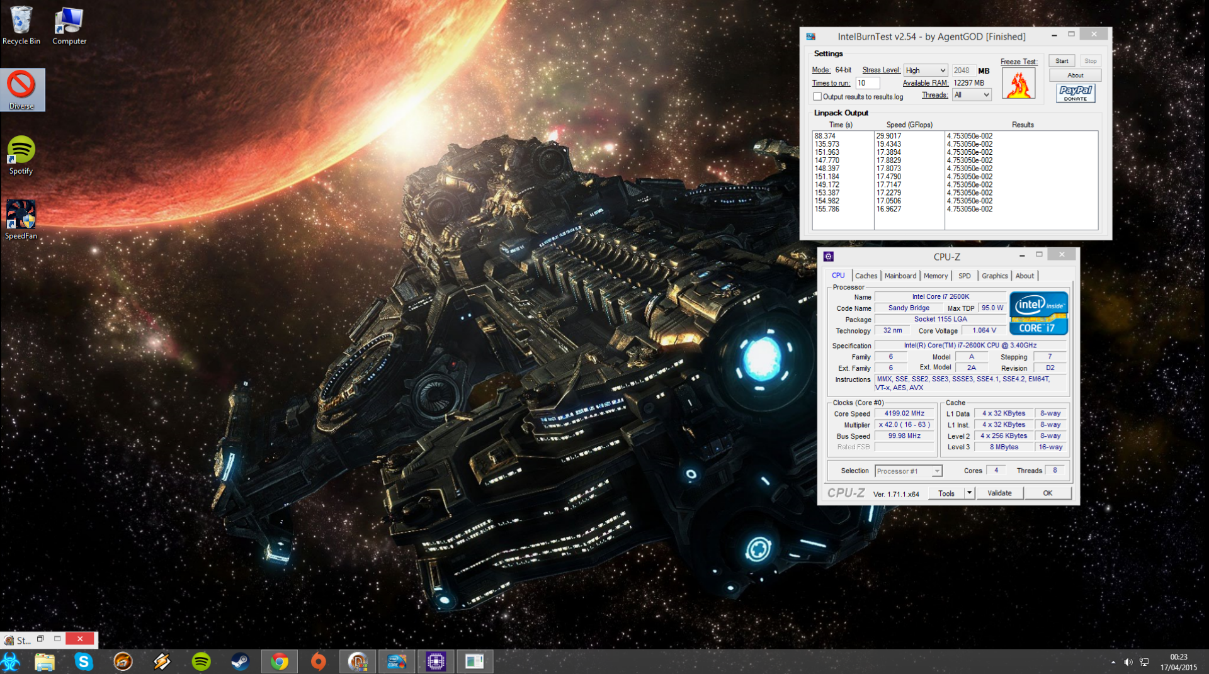Restore the small St... window at bottom left
Image resolution: width=1209 pixels, height=674 pixels.
[40, 639]
